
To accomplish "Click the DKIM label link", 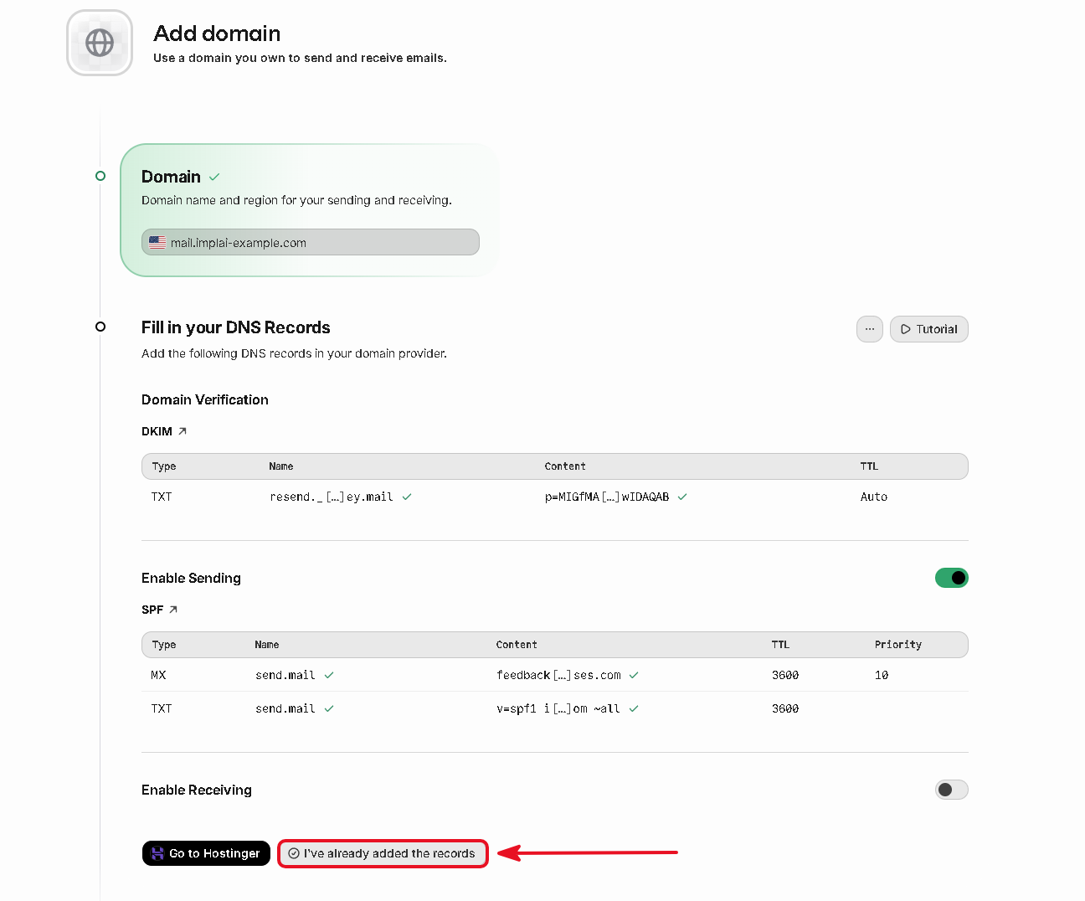I will click(x=157, y=431).
